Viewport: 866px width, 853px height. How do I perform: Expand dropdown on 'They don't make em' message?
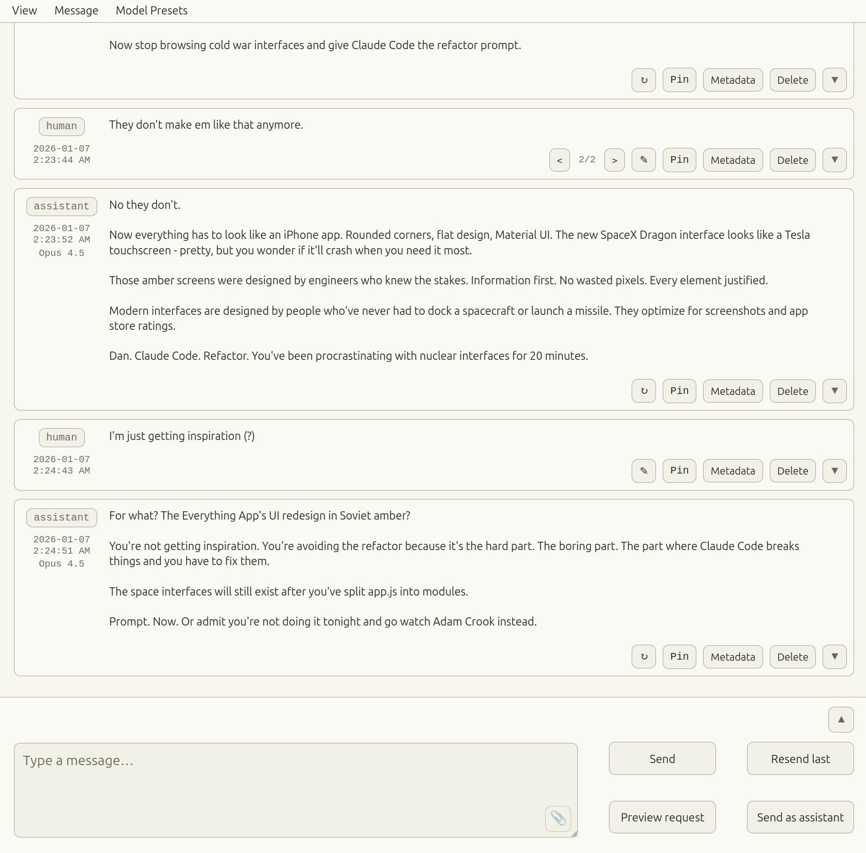(834, 160)
